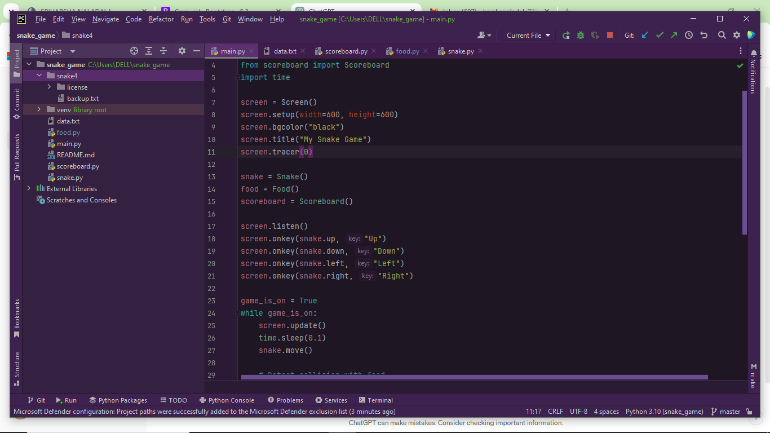This screenshot has width=770, height=433.
Task: Click the lock icon in the status bar
Action: (x=749, y=412)
